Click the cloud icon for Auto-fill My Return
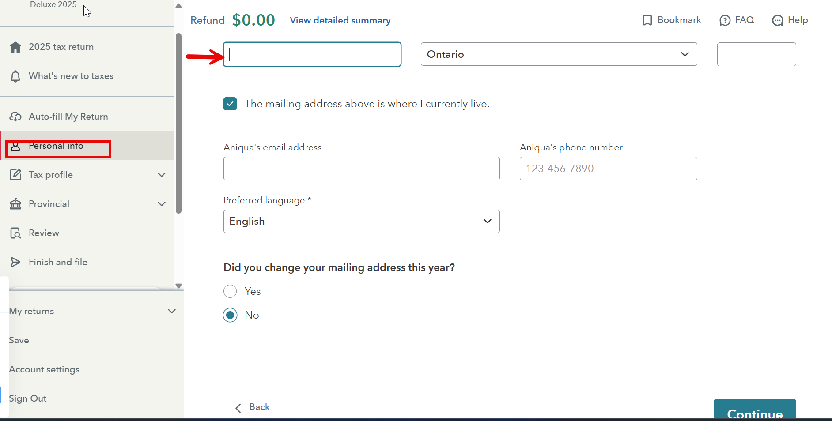 click(x=15, y=117)
